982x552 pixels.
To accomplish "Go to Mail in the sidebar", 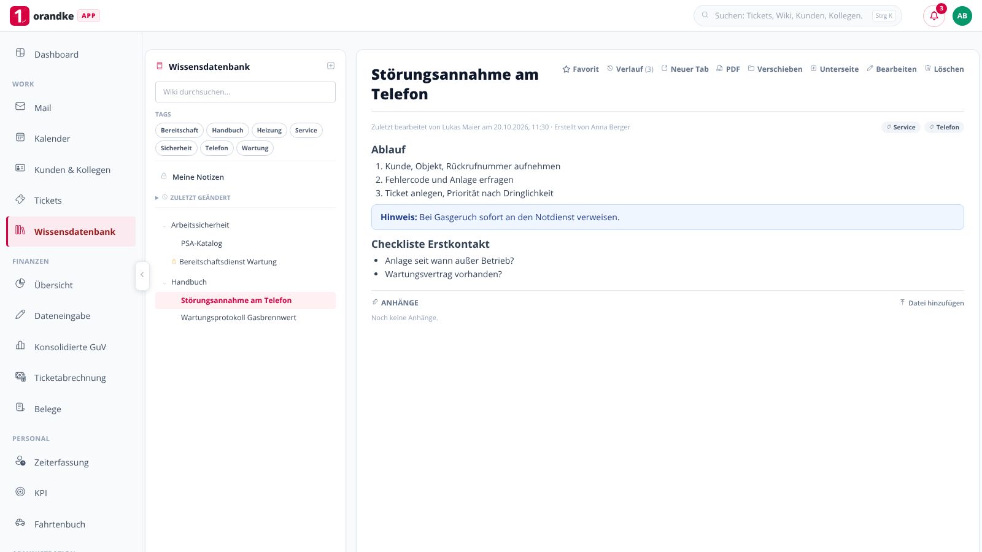I will 71,107.
